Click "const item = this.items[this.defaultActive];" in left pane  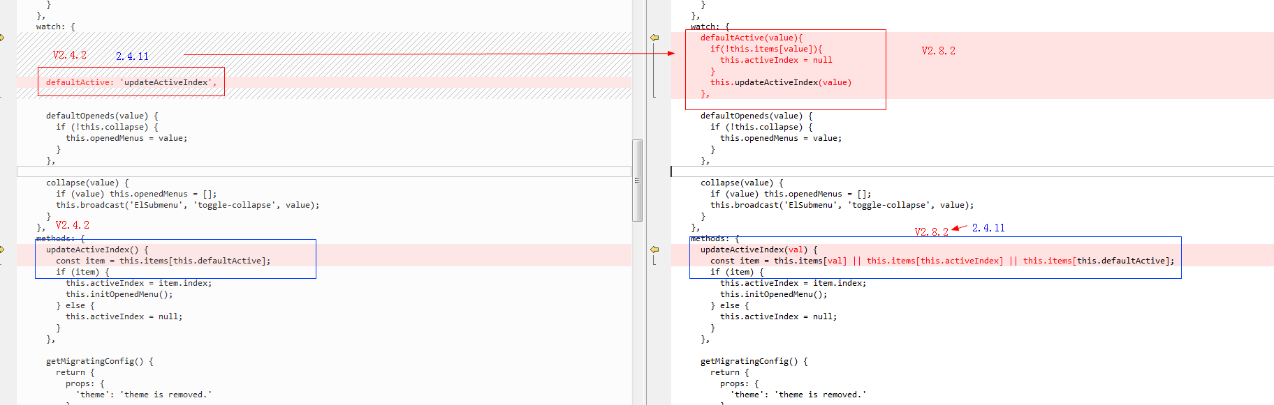163,261
